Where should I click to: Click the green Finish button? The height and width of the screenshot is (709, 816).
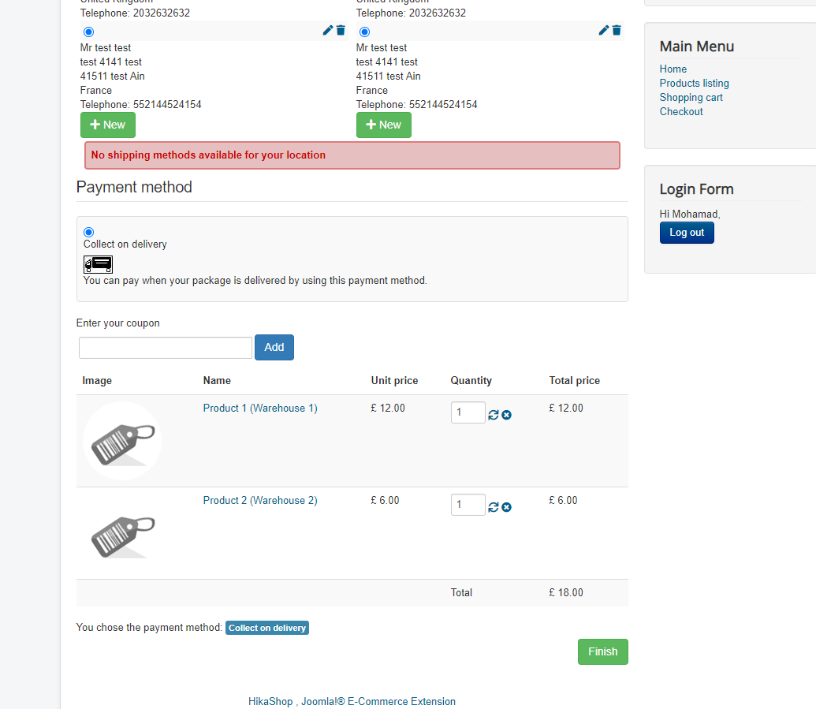602,652
